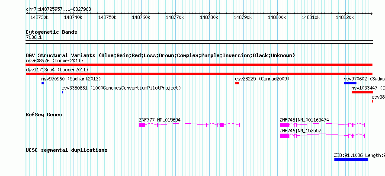Click the 148740k ruler tick label
385x176 pixels.
point(74,17)
